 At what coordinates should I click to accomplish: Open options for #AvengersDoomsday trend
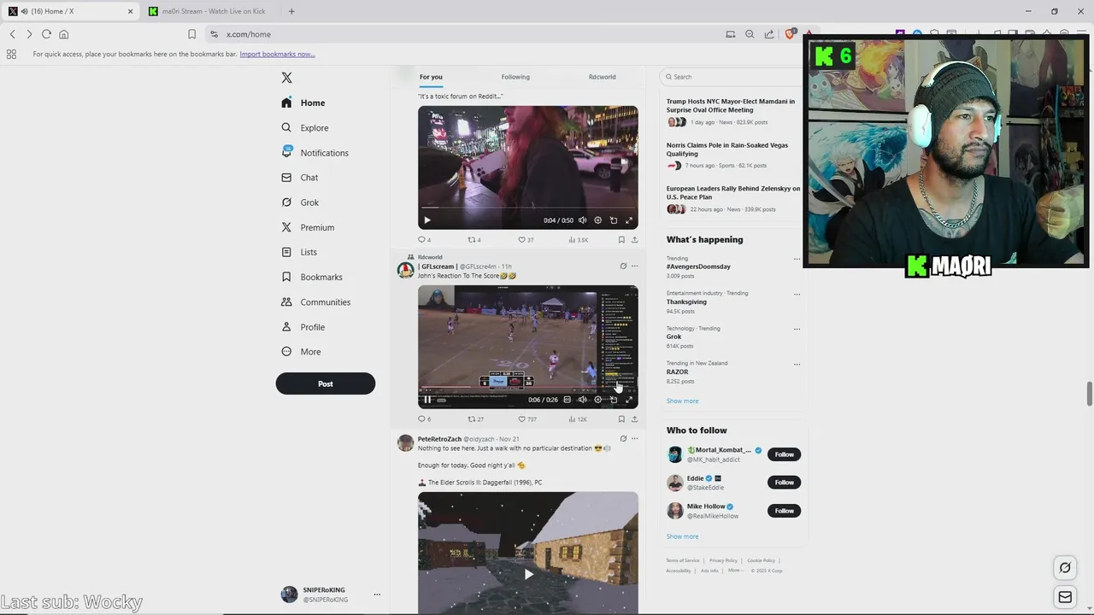797,259
